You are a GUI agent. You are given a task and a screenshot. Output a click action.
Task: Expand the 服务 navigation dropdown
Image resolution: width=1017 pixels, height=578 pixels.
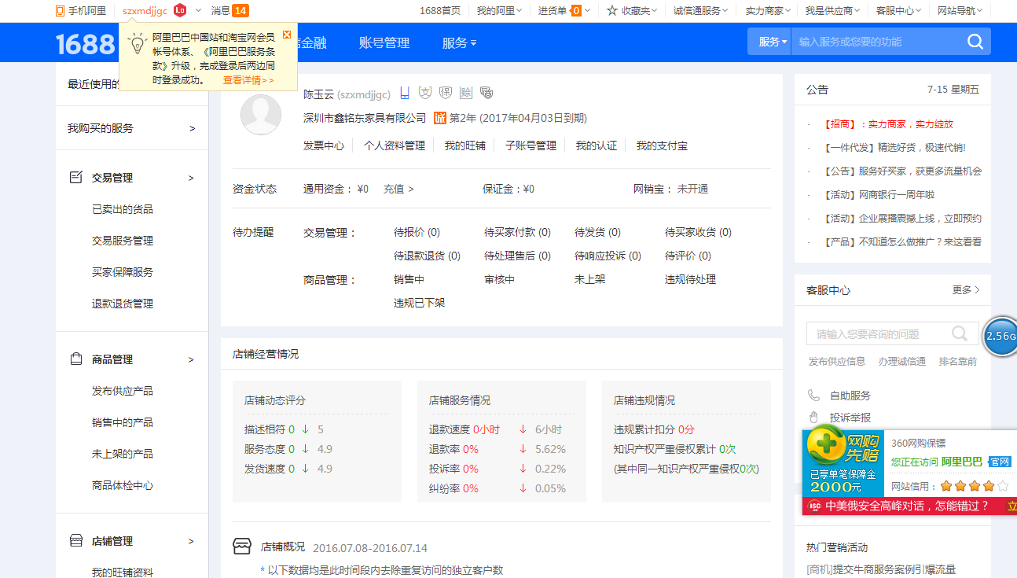[x=460, y=42]
